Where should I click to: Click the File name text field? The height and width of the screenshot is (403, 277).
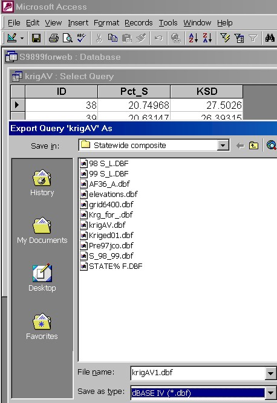[x=198, y=373]
